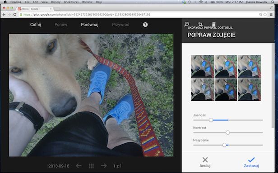This screenshot has height=173, width=278.
Task: Open the photo grid view icon
Action: coord(91,166)
